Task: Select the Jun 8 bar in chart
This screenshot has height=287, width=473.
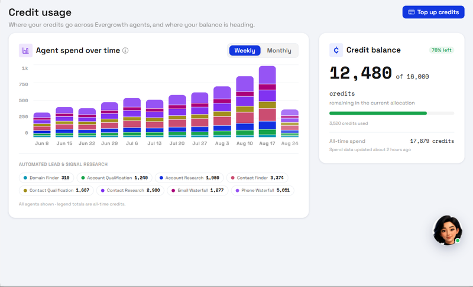Action: tap(42, 125)
